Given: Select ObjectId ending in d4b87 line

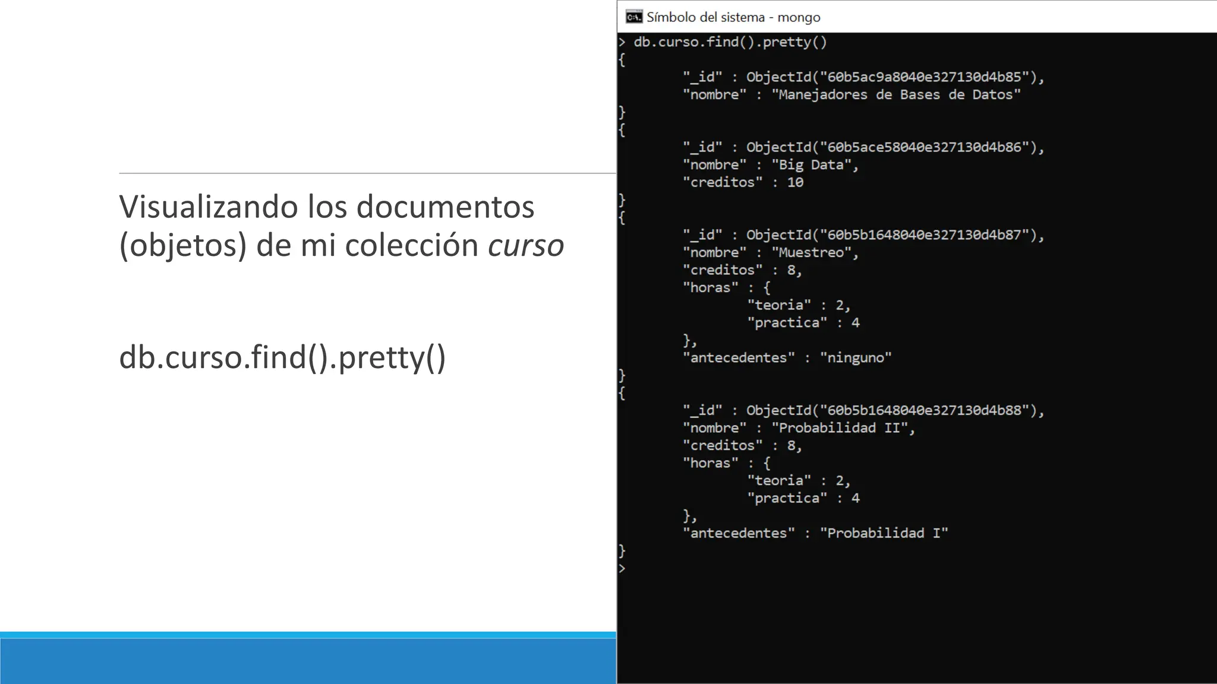Looking at the screenshot, I should point(863,235).
